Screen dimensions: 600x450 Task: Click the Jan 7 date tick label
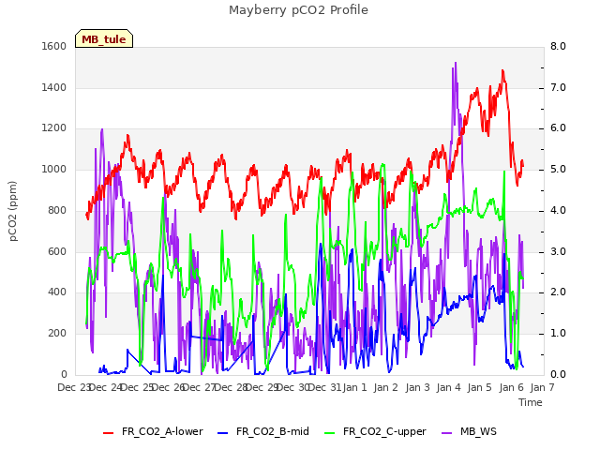pyautogui.click(x=542, y=387)
